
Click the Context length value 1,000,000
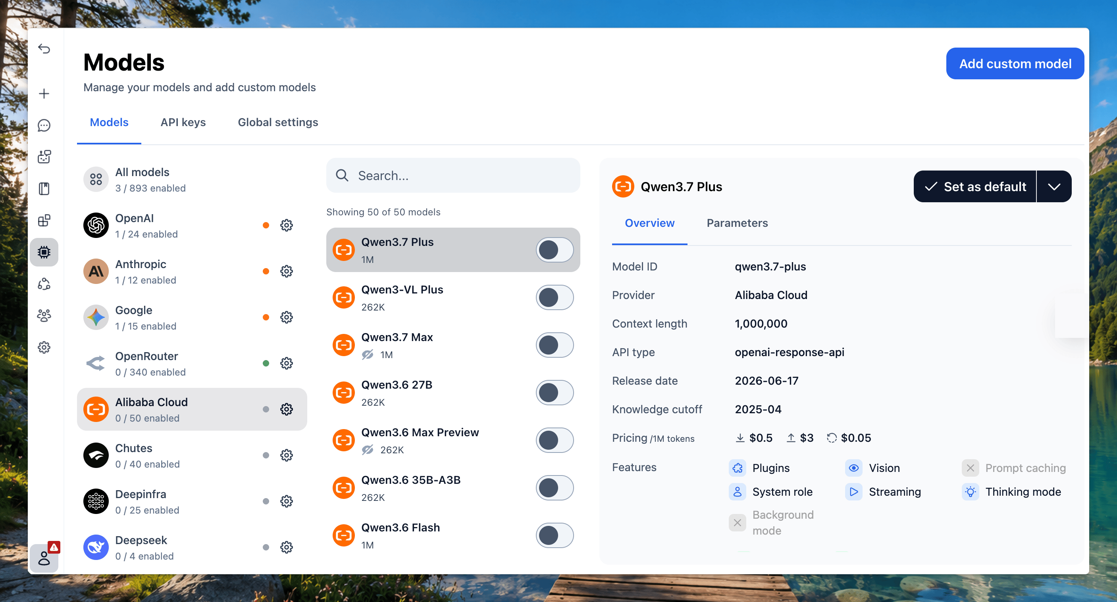pos(761,324)
